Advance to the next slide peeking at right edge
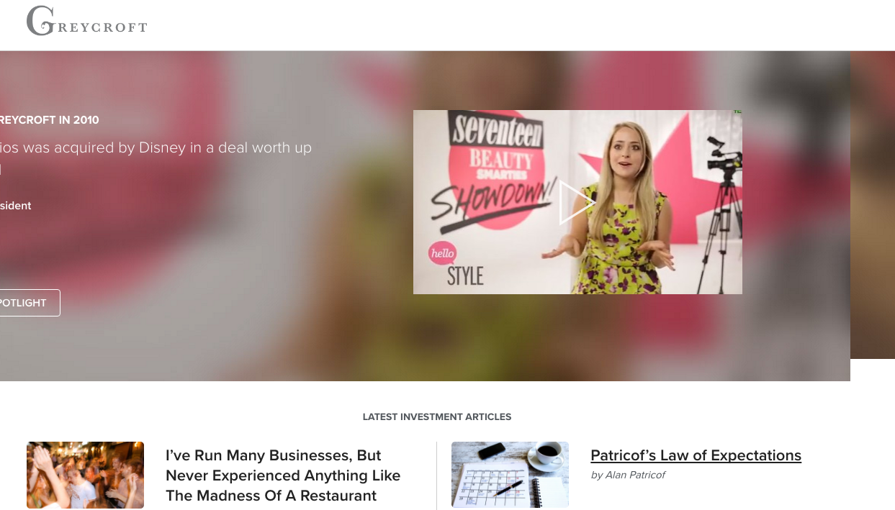The height and width of the screenshot is (510, 895). pos(873,205)
